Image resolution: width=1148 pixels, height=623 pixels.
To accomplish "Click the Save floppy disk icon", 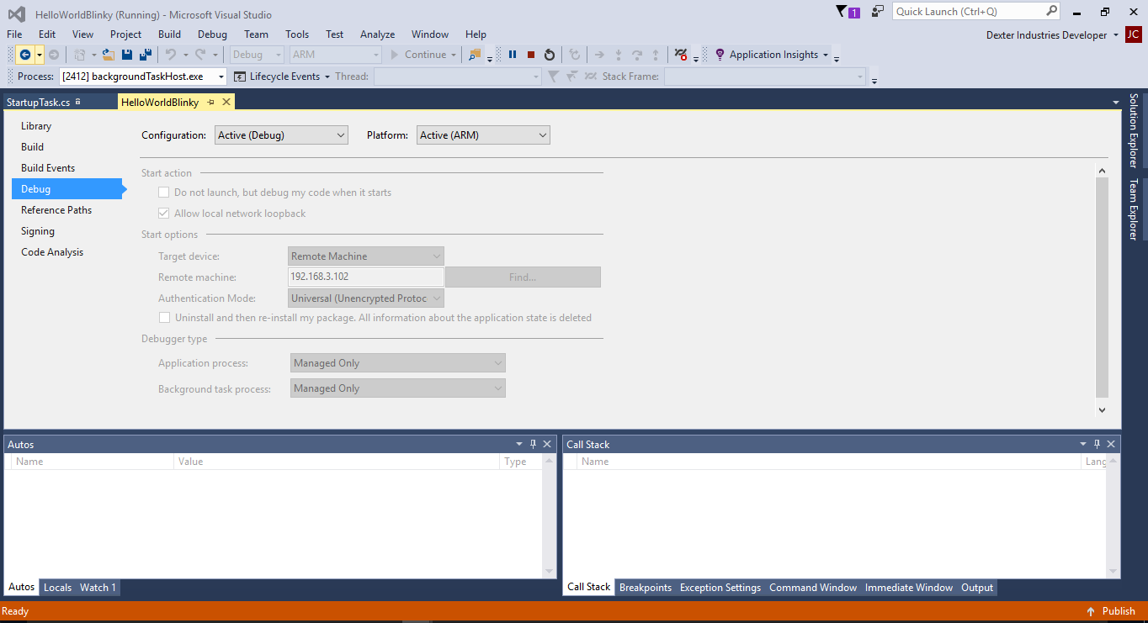I will tap(127, 55).
